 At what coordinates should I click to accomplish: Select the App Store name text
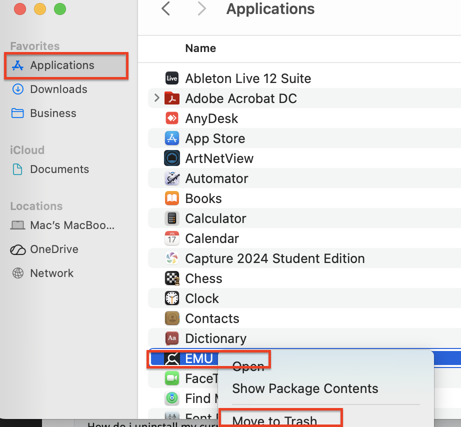pos(215,138)
